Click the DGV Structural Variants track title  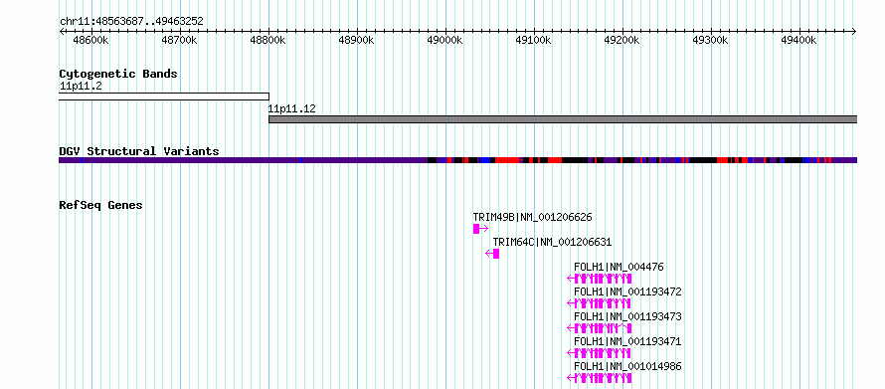click(139, 151)
